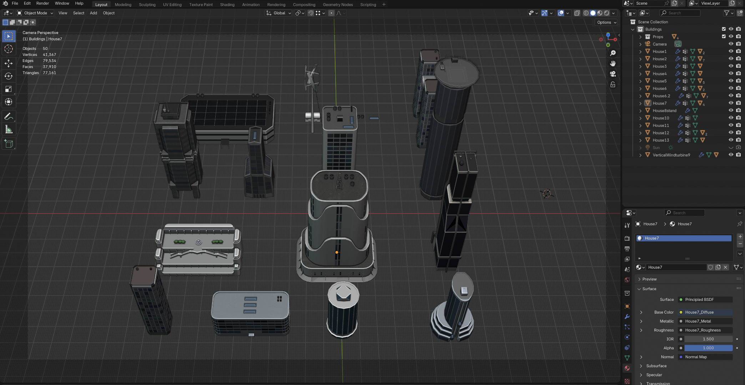745x385 pixels.
Task: Open the Modifiers properties tab
Action: point(627,317)
